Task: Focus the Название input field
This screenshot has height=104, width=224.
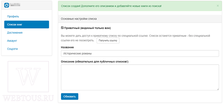Action: (140, 54)
